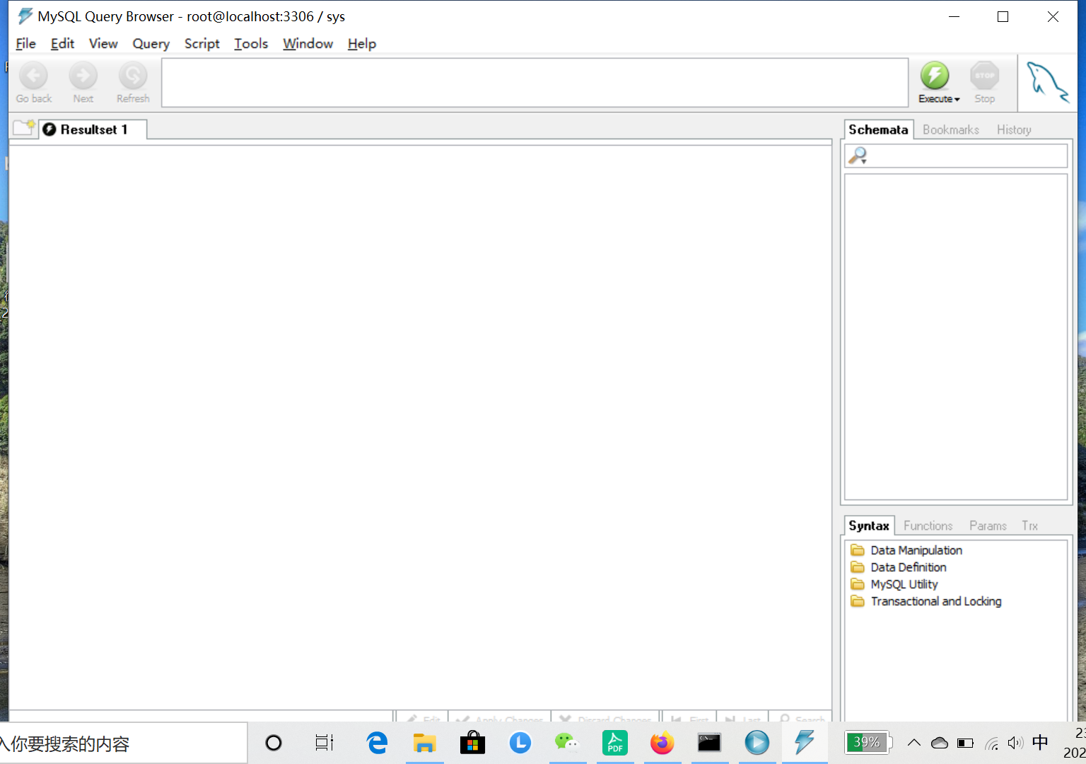Image resolution: width=1086 pixels, height=764 pixels.
Task: Click the Transactional and Locking folder icon
Action: pyautogui.click(x=858, y=601)
